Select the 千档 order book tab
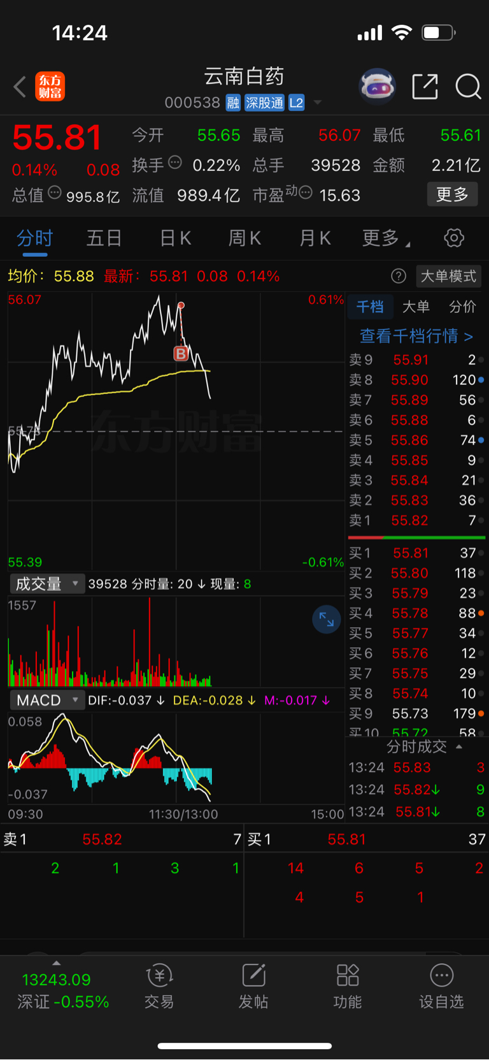489x1060 pixels. [370, 307]
